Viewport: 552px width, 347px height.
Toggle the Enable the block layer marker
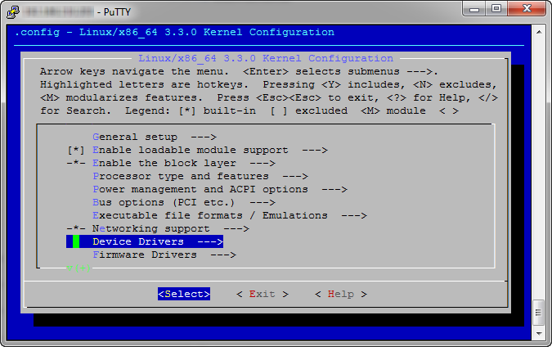pyautogui.click(x=75, y=164)
